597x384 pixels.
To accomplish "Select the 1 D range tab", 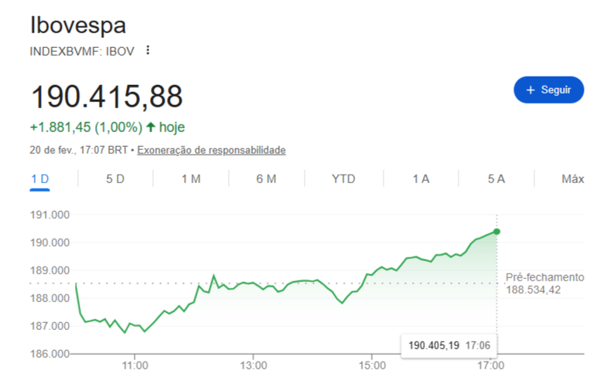I will point(40,179).
